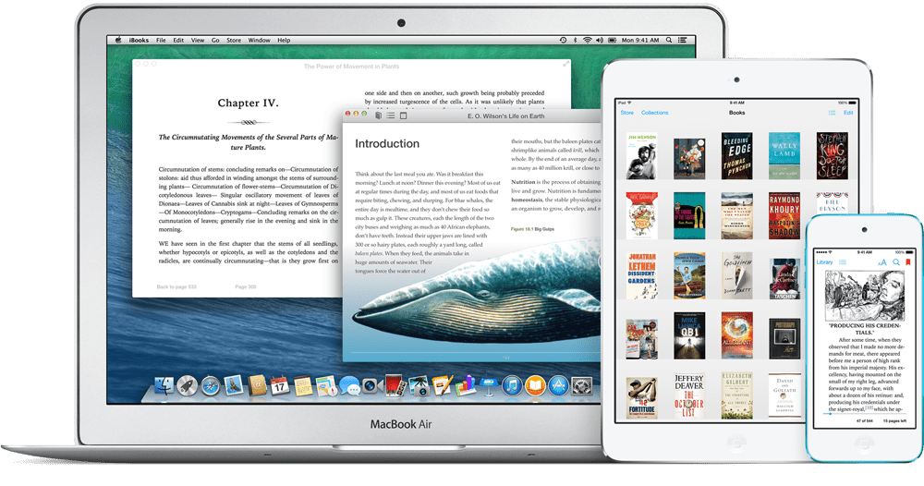Image resolution: width=924 pixels, height=486 pixels.
Task: Toggle the red bookmark on the iPod page
Action: tap(906, 262)
